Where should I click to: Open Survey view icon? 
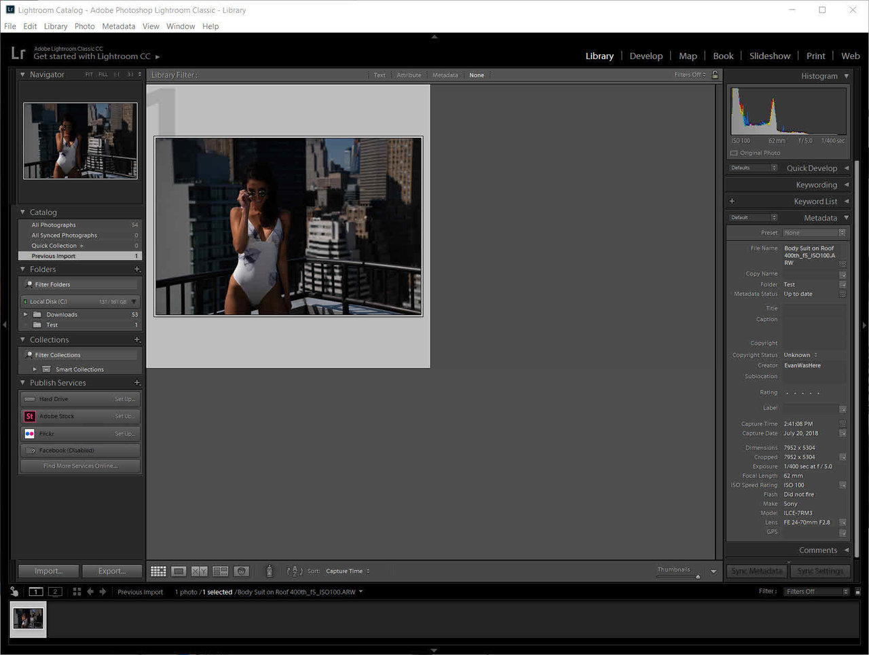(221, 572)
